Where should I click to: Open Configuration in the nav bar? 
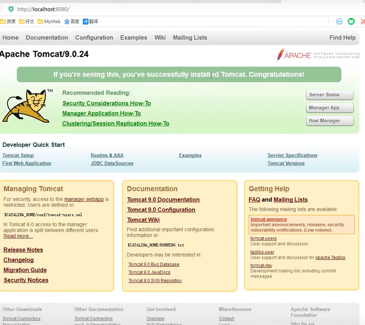pyautogui.click(x=94, y=38)
